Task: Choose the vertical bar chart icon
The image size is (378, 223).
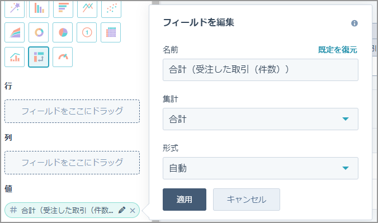Action: [x=39, y=9]
